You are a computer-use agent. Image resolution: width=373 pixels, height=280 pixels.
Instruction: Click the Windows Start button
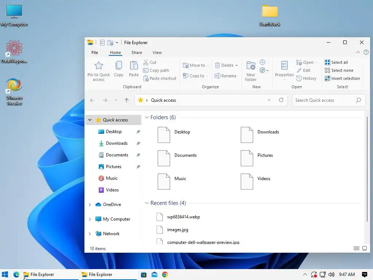[5, 275]
